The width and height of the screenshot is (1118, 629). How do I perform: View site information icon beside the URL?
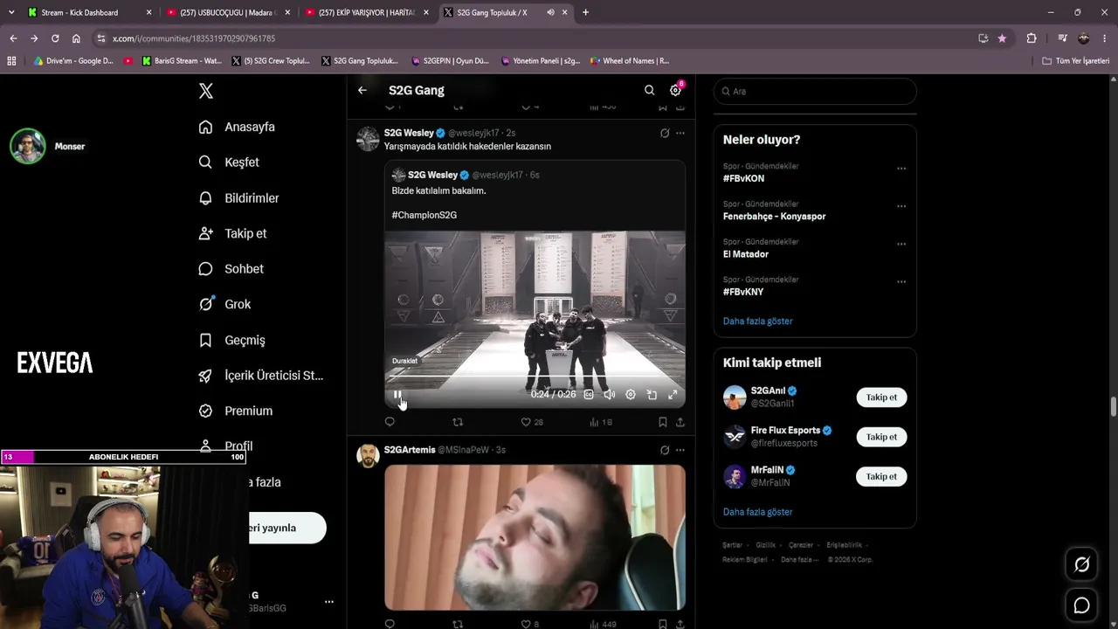[101, 38]
